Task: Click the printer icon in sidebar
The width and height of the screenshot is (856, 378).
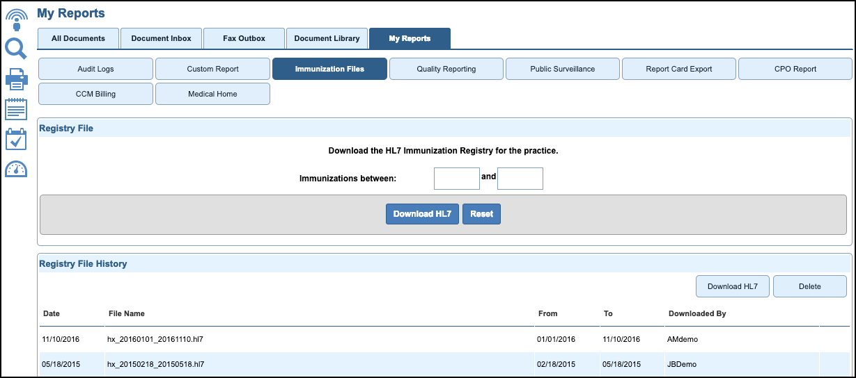Action: tap(16, 79)
